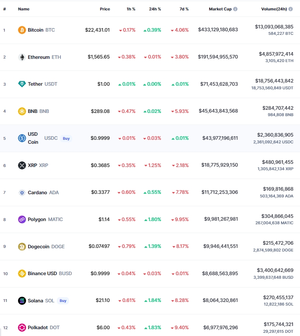Click the Buy button next to USDC
This screenshot has width=300, height=336.
[66, 139]
